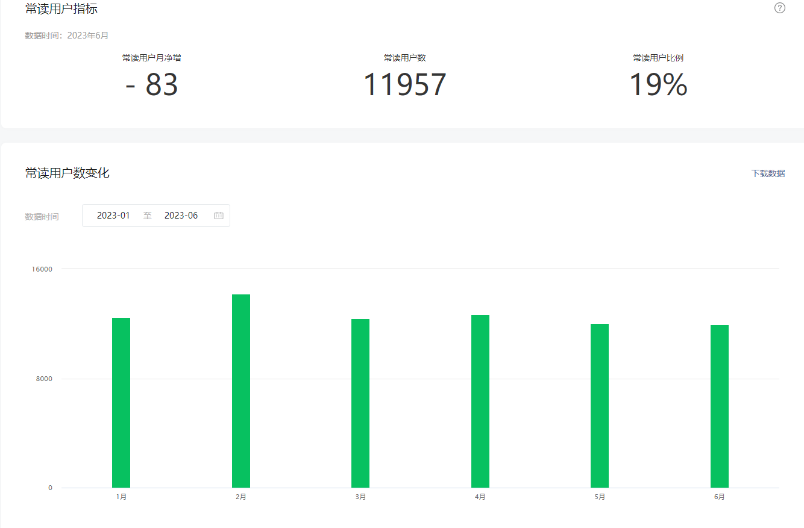Click the 1月 green bar

121,403
